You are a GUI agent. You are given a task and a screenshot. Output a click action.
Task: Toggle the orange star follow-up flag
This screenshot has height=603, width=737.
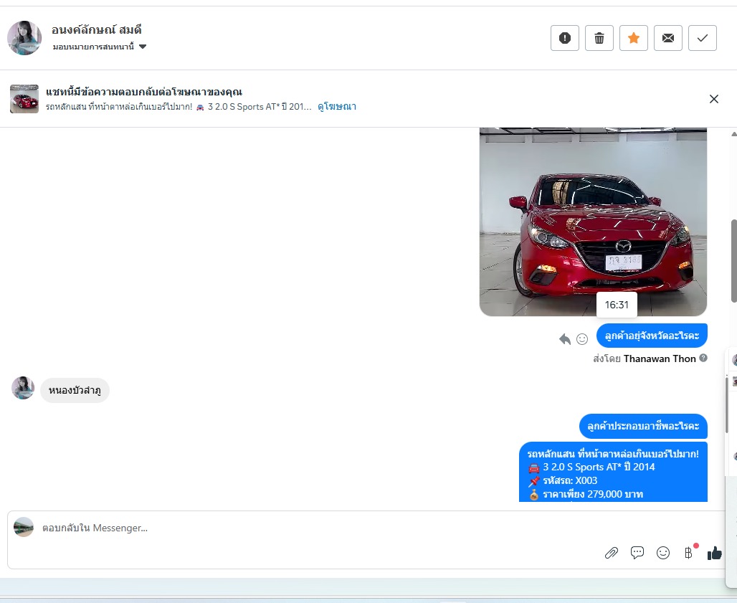(634, 38)
